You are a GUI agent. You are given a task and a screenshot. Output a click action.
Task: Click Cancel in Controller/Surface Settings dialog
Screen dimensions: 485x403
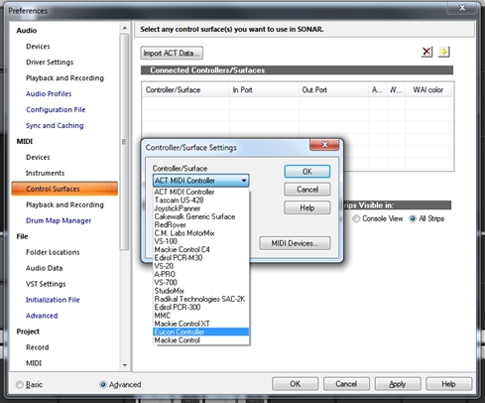tap(307, 190)
